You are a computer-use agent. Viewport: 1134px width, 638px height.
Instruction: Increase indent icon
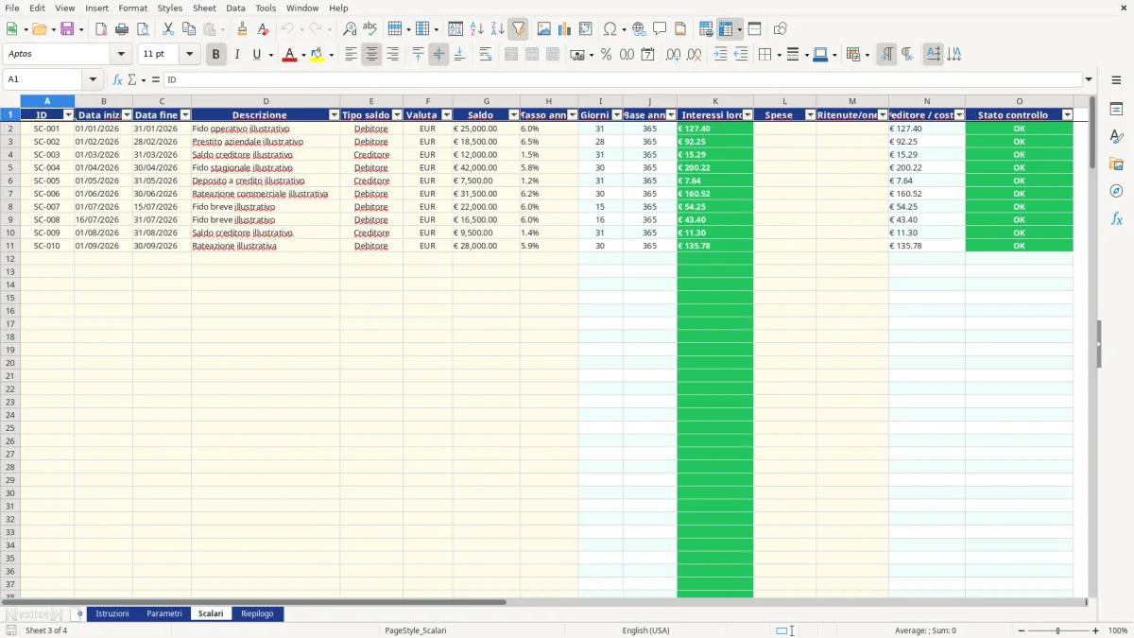(x=720, y=55)
